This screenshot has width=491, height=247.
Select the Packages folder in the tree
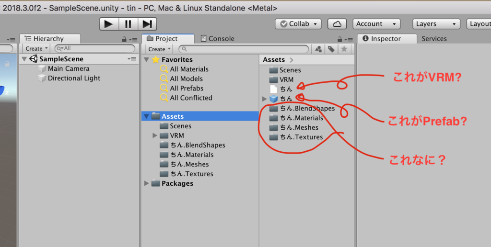177,183
